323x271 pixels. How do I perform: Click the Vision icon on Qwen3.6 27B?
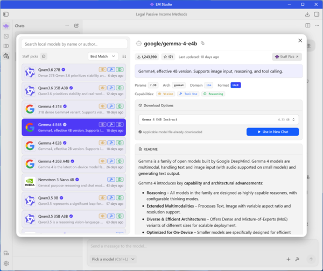coord(102,69)
